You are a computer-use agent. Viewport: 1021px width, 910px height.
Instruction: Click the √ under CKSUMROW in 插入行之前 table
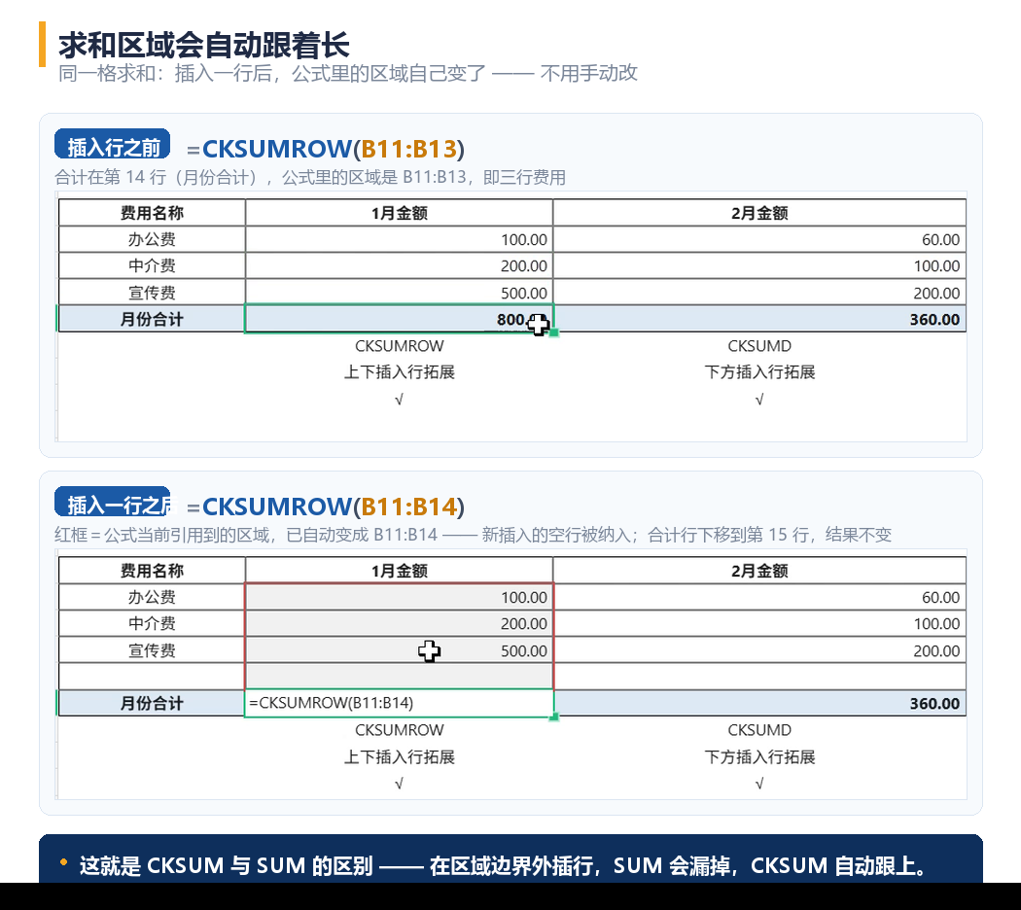pos(399,400)
